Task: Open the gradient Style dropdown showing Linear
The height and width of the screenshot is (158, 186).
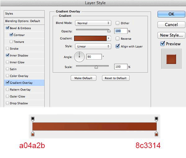Action: (x=93, y=46)
